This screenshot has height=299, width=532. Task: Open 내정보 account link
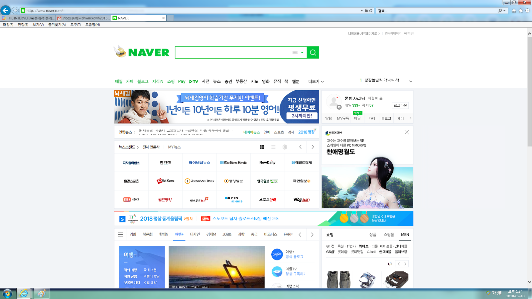pyautogui.click(x=373, y=98)
